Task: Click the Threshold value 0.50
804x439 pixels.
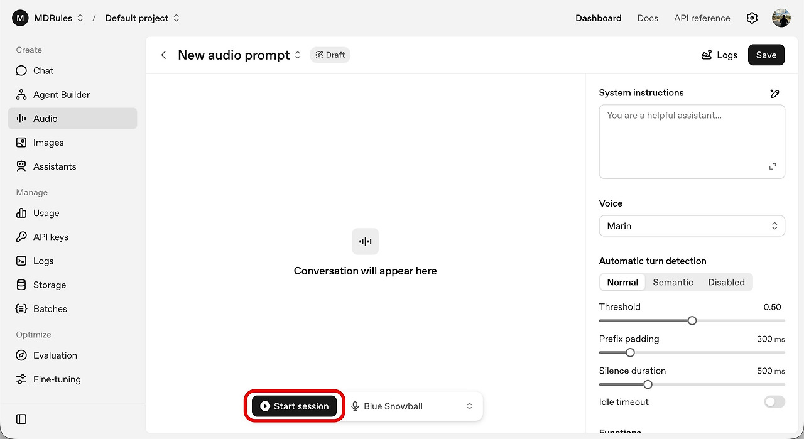Action: (x=772, y=307)
